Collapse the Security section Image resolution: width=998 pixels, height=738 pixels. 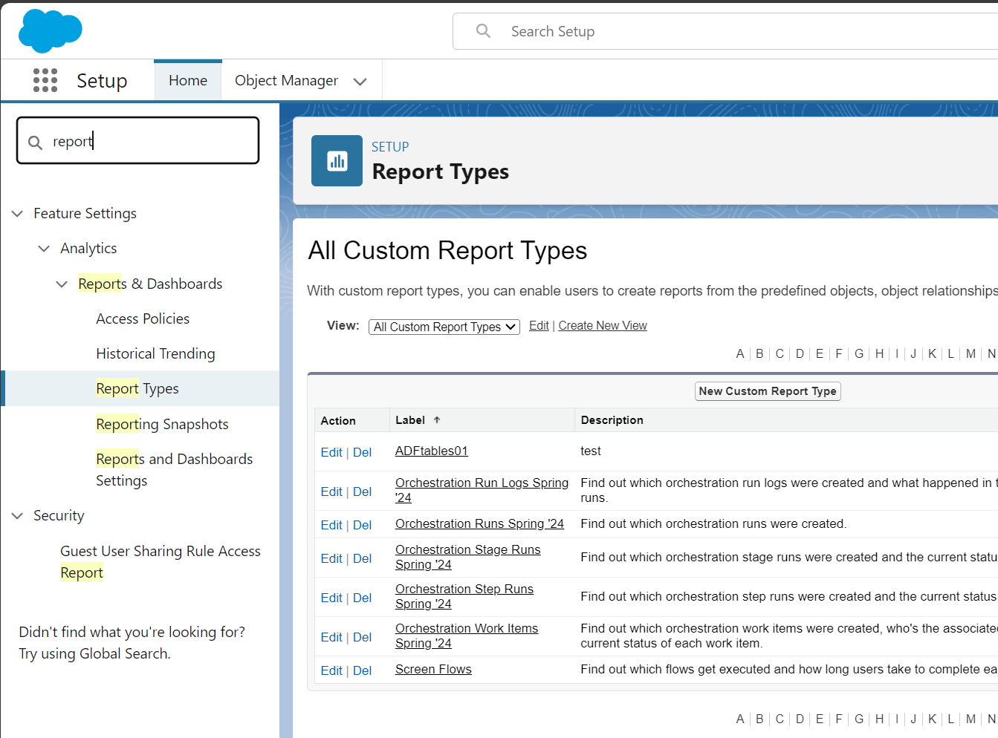tap(17, 516)
